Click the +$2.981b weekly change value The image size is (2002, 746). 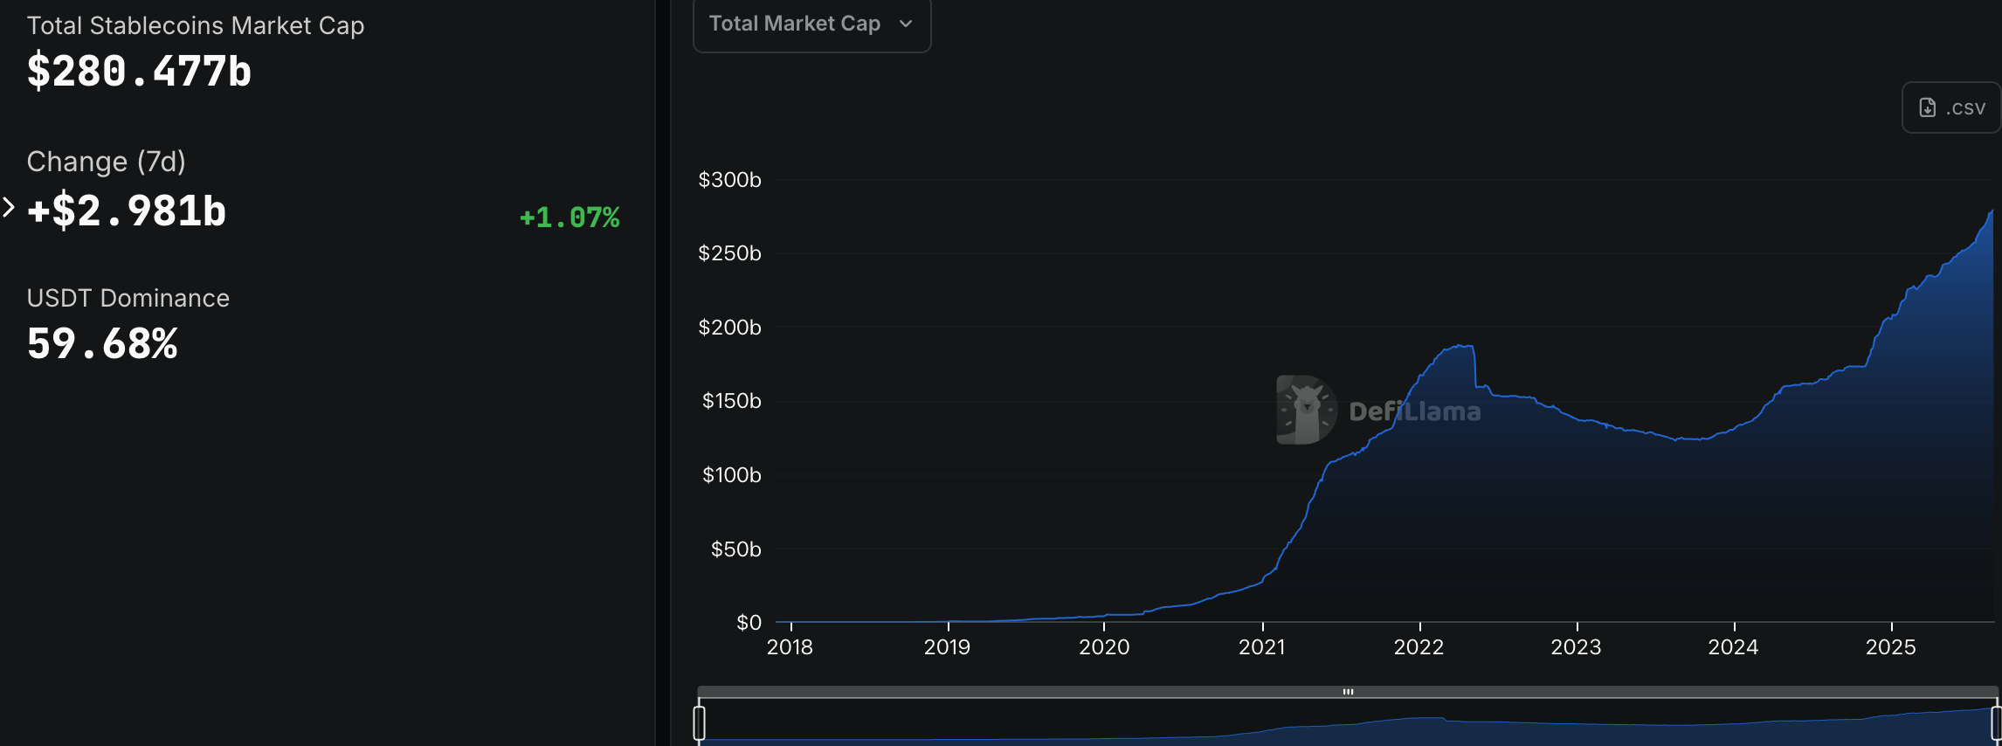point(127,211)
